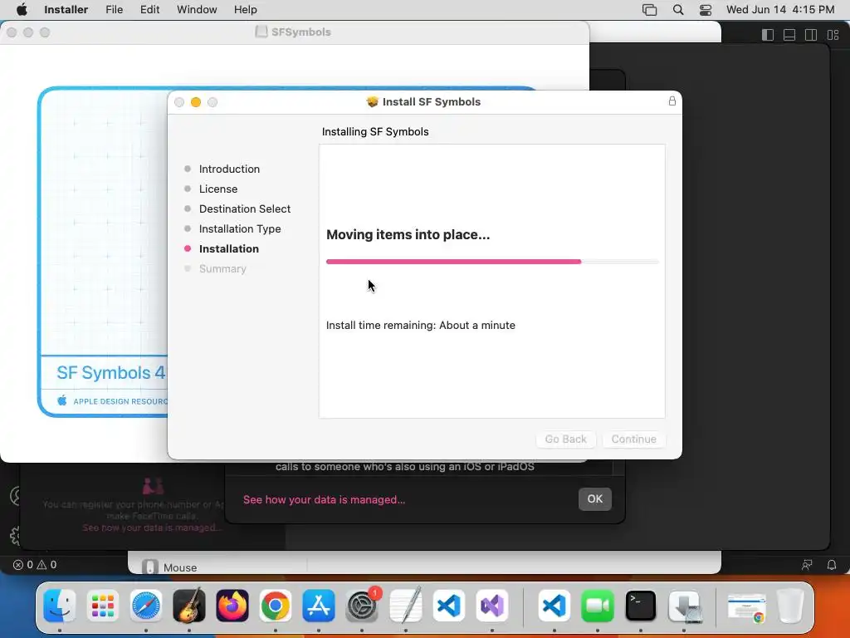Screen dimensions: 850x638
Task: Select the Installation Type step
Action: click(240, 229)
